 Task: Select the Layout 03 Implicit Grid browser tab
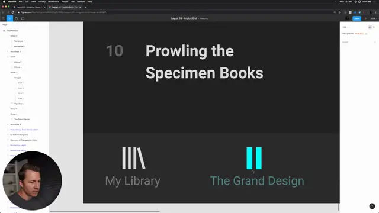point(65,7)
